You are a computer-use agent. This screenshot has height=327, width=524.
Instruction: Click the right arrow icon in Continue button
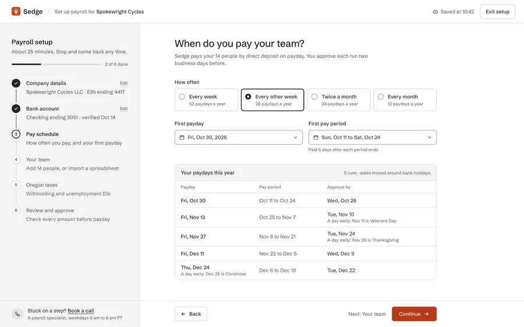pos(426,314)
